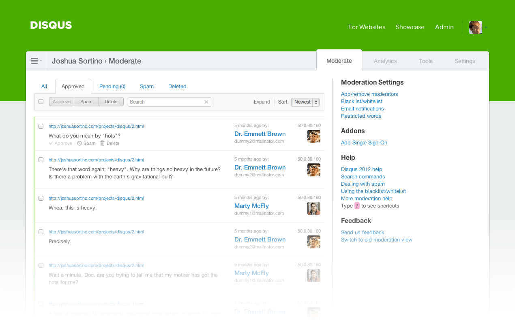
Task: Click the avatar beside the "Precisely." comment
Action: coord(314,242)
